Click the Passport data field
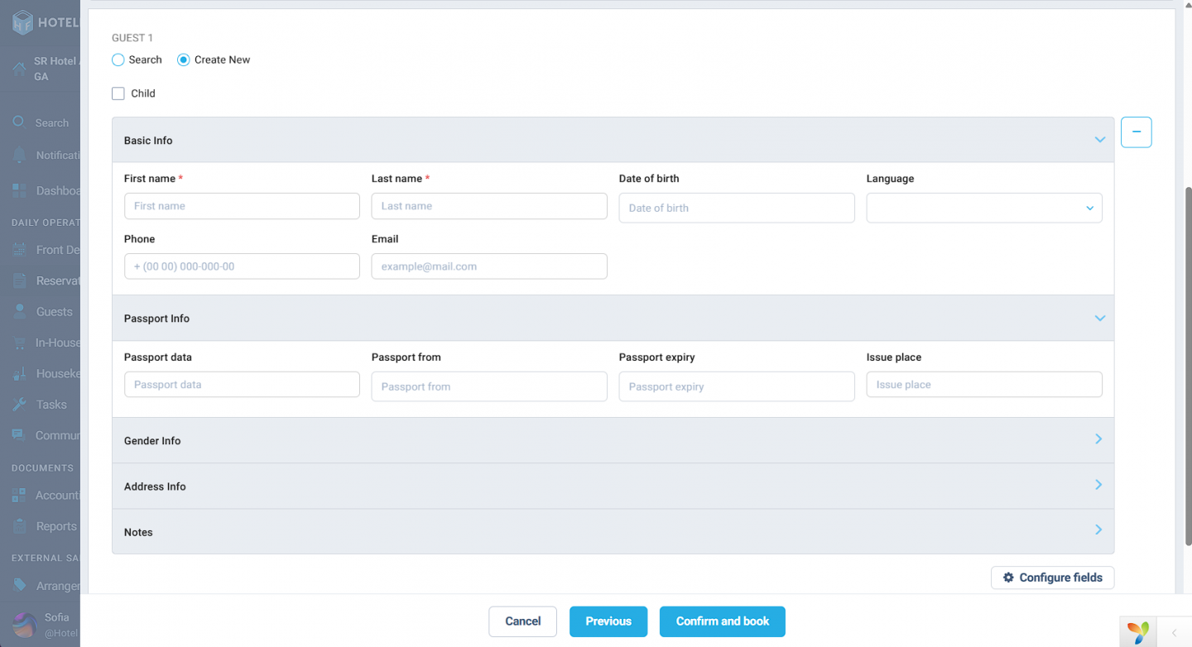Image resolution: width=1192 pixels, height=647 pixels. point(242,385)
